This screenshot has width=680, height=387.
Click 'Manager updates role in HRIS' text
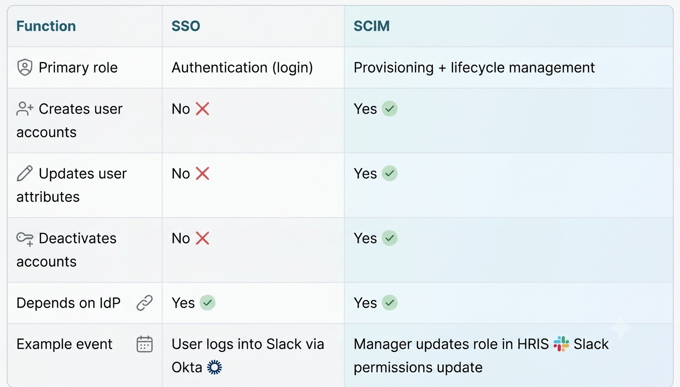[x=451, y=344]
